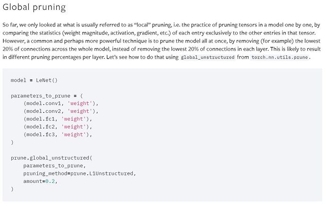326x206 pixels.
Task: Click the torch.nn.utils.prune inline code
Action: tap(280, 57)
